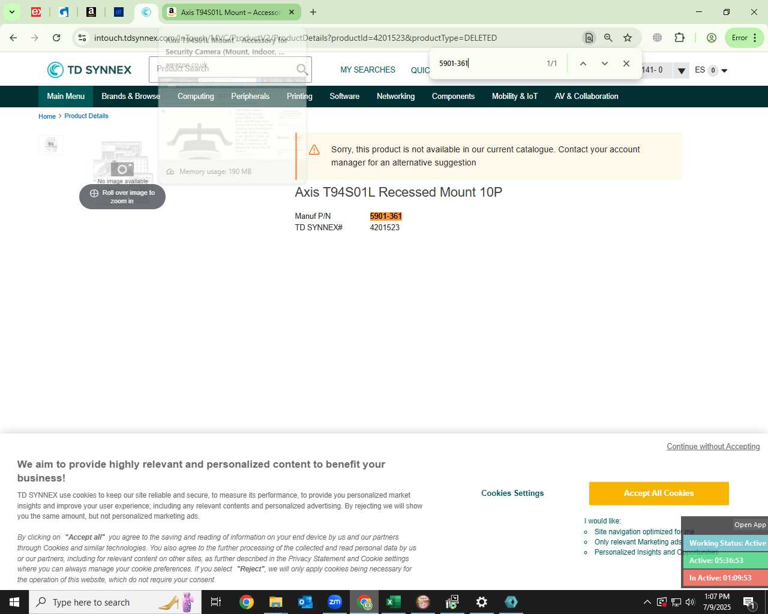Open a new browser tab
768x614 pixels.
tap(313, 12)
